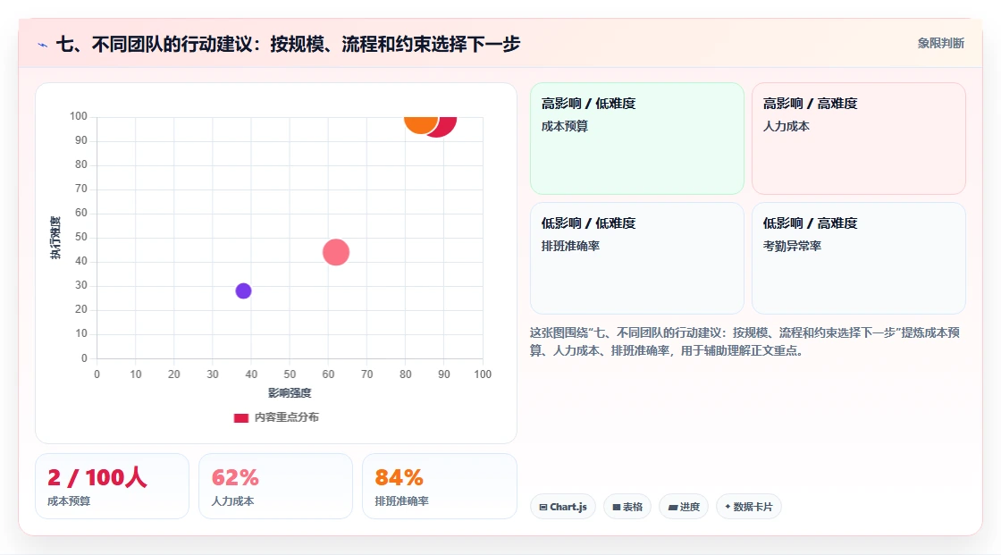
Task: Open the 低影响 / 低难度 quadrant card
Action: pos(637,258)
